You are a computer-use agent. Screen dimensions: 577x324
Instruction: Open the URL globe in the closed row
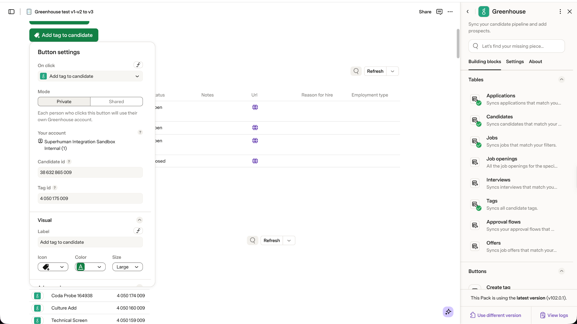click(x=255, y=161)
